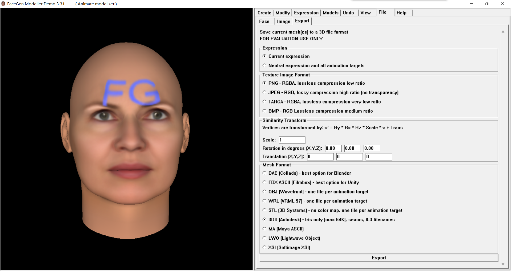Switch to the Image sub-tab

point(283,21)
